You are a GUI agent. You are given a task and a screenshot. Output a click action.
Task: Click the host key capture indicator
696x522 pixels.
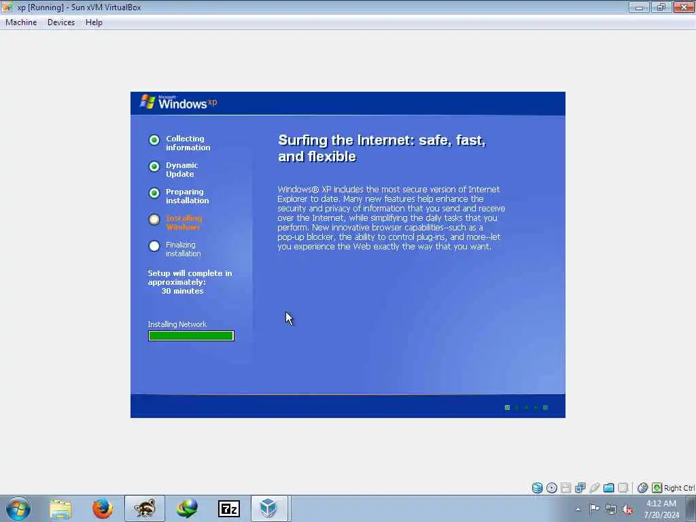(x=657, y=488)
